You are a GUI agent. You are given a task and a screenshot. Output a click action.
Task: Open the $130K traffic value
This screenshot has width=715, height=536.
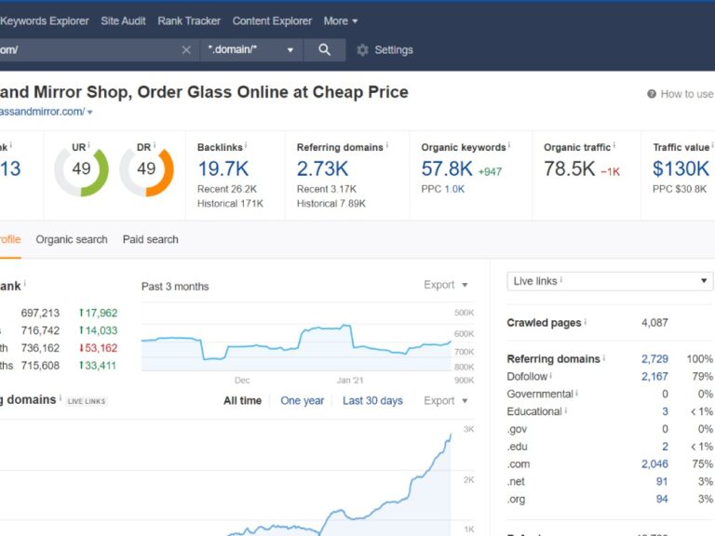click(x=681, y=169)
